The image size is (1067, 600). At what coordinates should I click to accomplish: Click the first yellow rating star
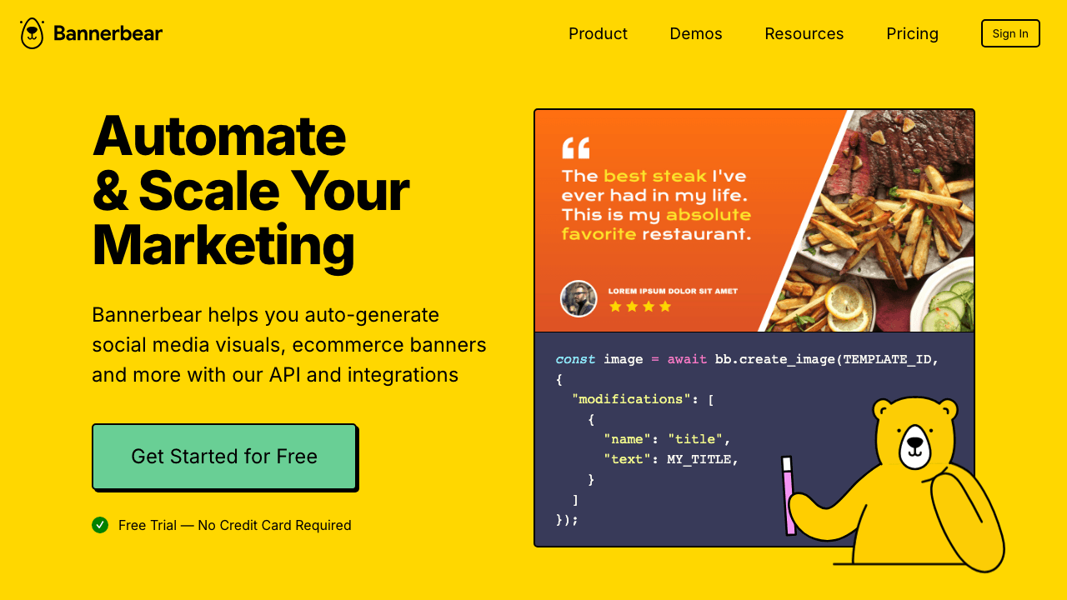[615, 307]
